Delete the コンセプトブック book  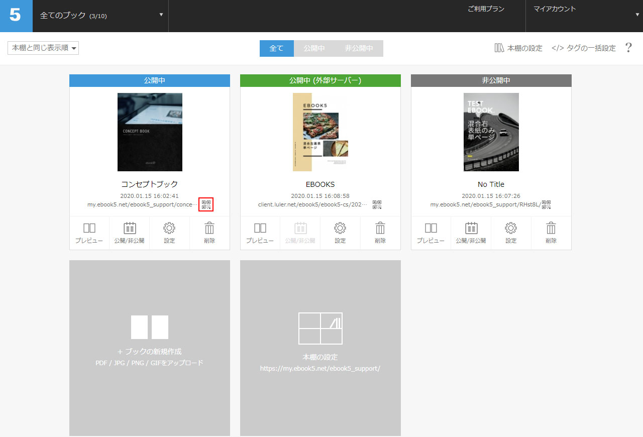click(209, 233)
